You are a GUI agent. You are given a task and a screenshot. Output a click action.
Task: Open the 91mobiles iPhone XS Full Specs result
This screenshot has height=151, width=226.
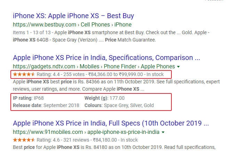(x=111, y=123)
